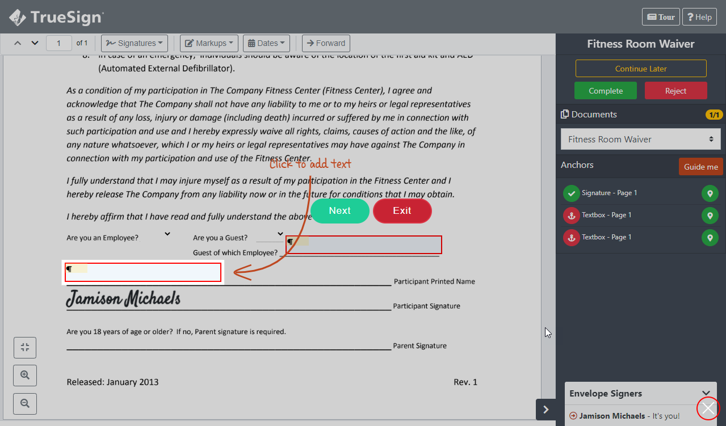This screenshot has width=726, height=426.
Task: Click the 'Guide me' button in Anchors panel
Action: click(700, 166)
